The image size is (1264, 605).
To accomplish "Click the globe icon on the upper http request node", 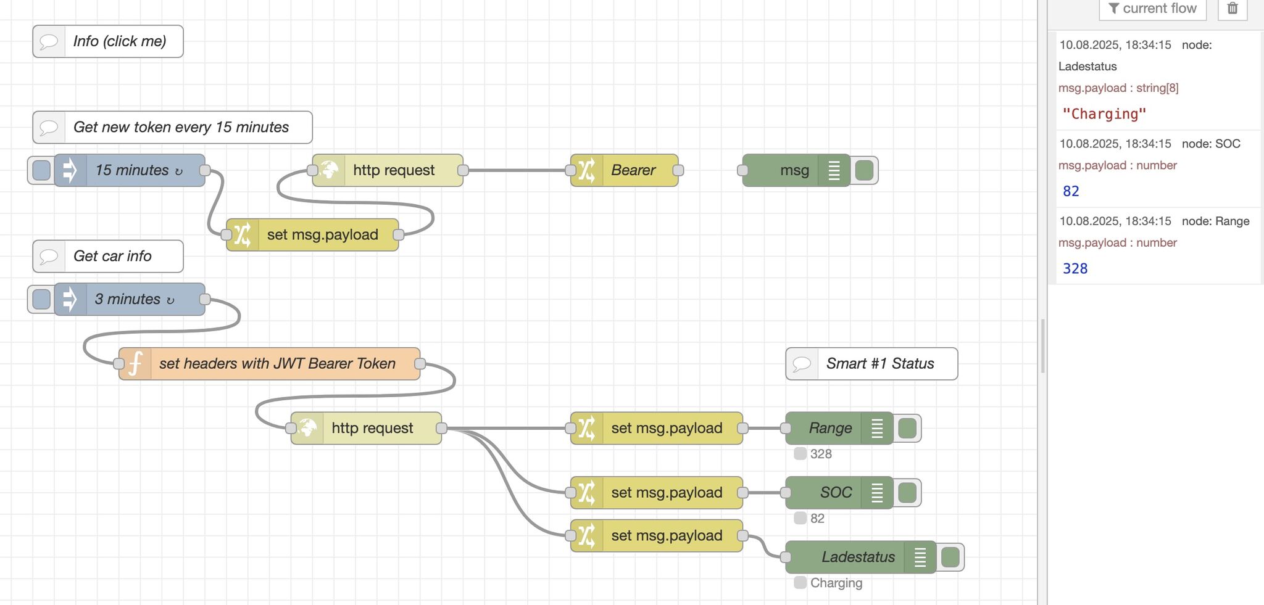I will 329,170.
